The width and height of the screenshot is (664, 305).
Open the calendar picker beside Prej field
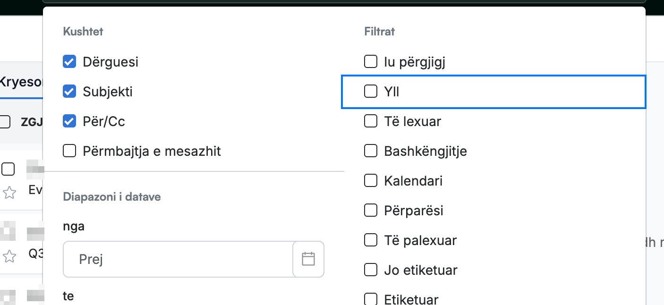point(308,259)
